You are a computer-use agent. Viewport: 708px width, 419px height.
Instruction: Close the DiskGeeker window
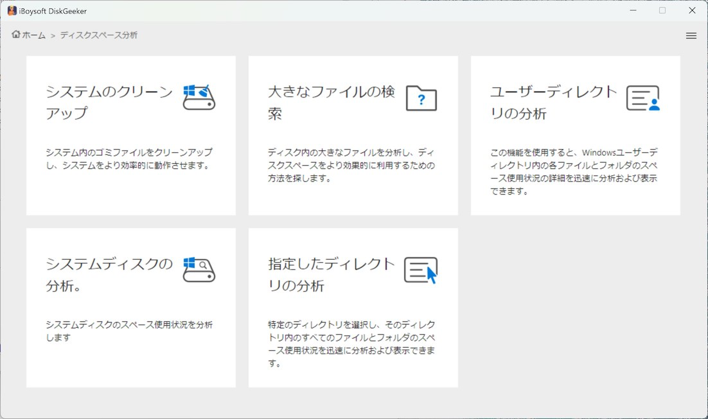[692, 10]
